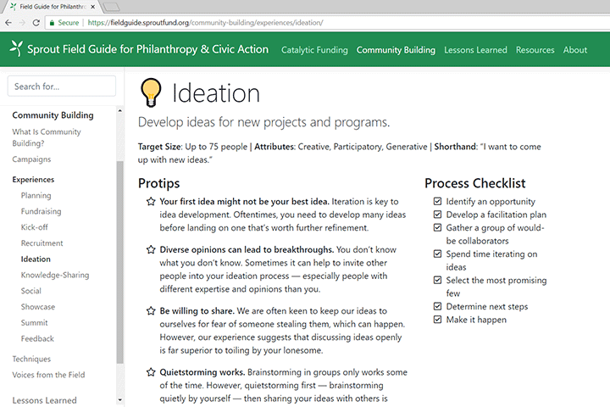
Task: Click the Ideation lightbulb icon
Action: click(151, 92)
